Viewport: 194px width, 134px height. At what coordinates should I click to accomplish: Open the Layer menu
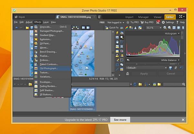coord(46,22)
